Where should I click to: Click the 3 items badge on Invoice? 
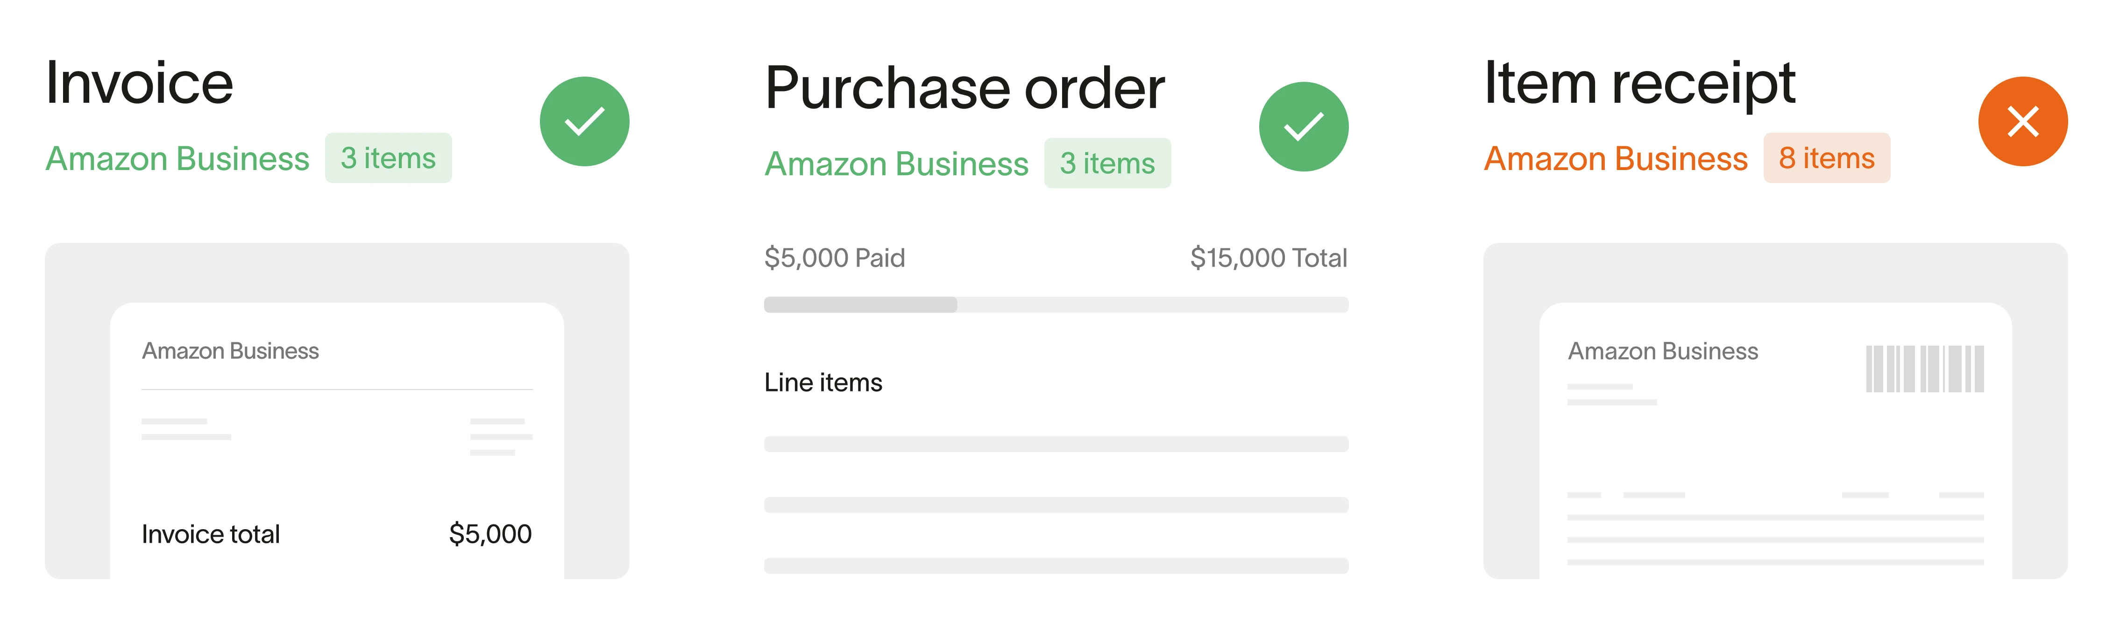click(x=388, y=158)
